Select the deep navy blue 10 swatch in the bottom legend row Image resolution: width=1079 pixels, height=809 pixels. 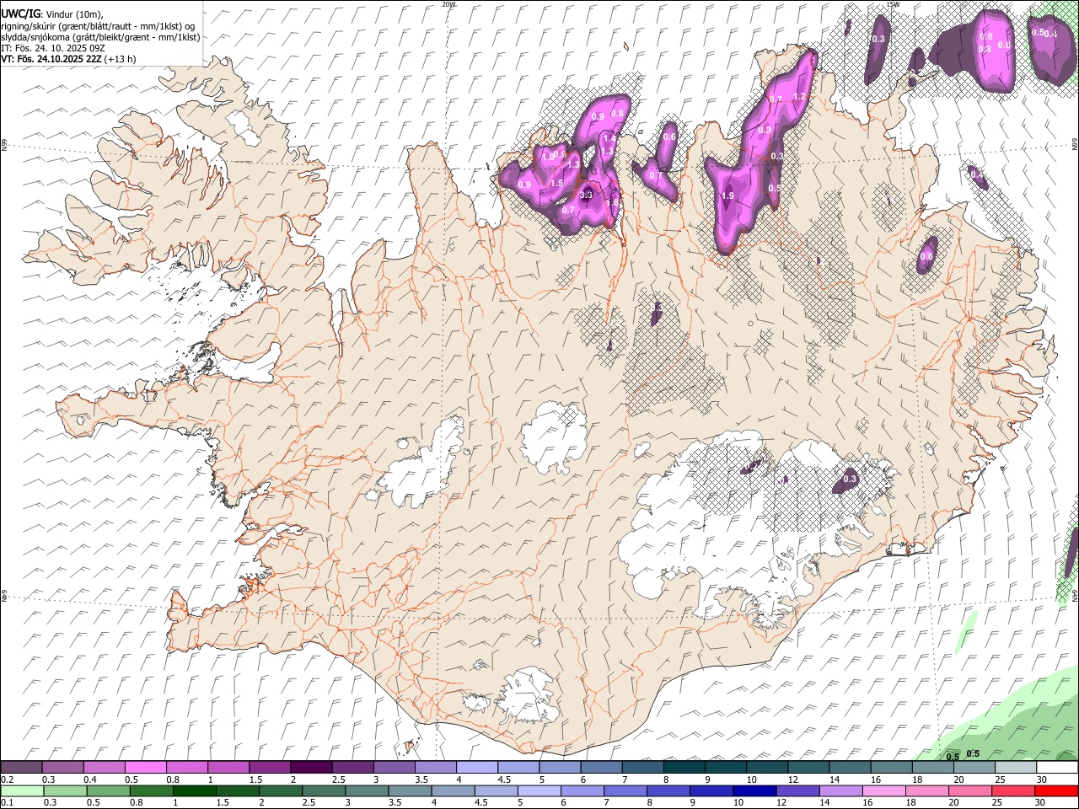754,790
